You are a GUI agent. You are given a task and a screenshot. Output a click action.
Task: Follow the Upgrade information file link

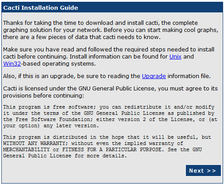154,76
